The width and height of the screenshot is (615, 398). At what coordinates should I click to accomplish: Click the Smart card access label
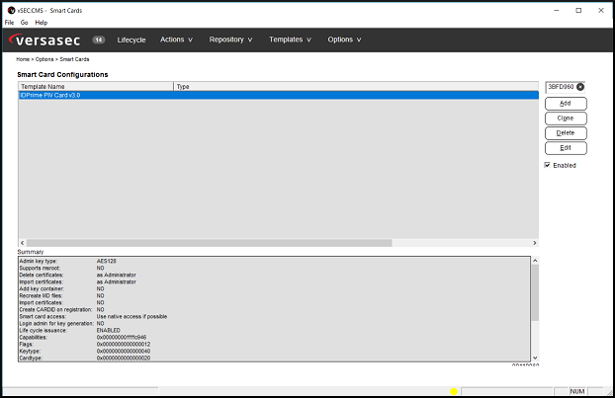click(43, 316)
